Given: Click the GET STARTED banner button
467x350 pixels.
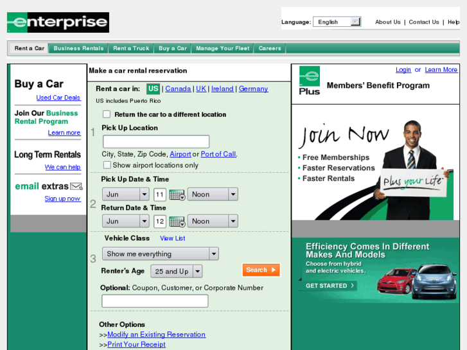Looking at the screenshot, I should pos(330,286).
